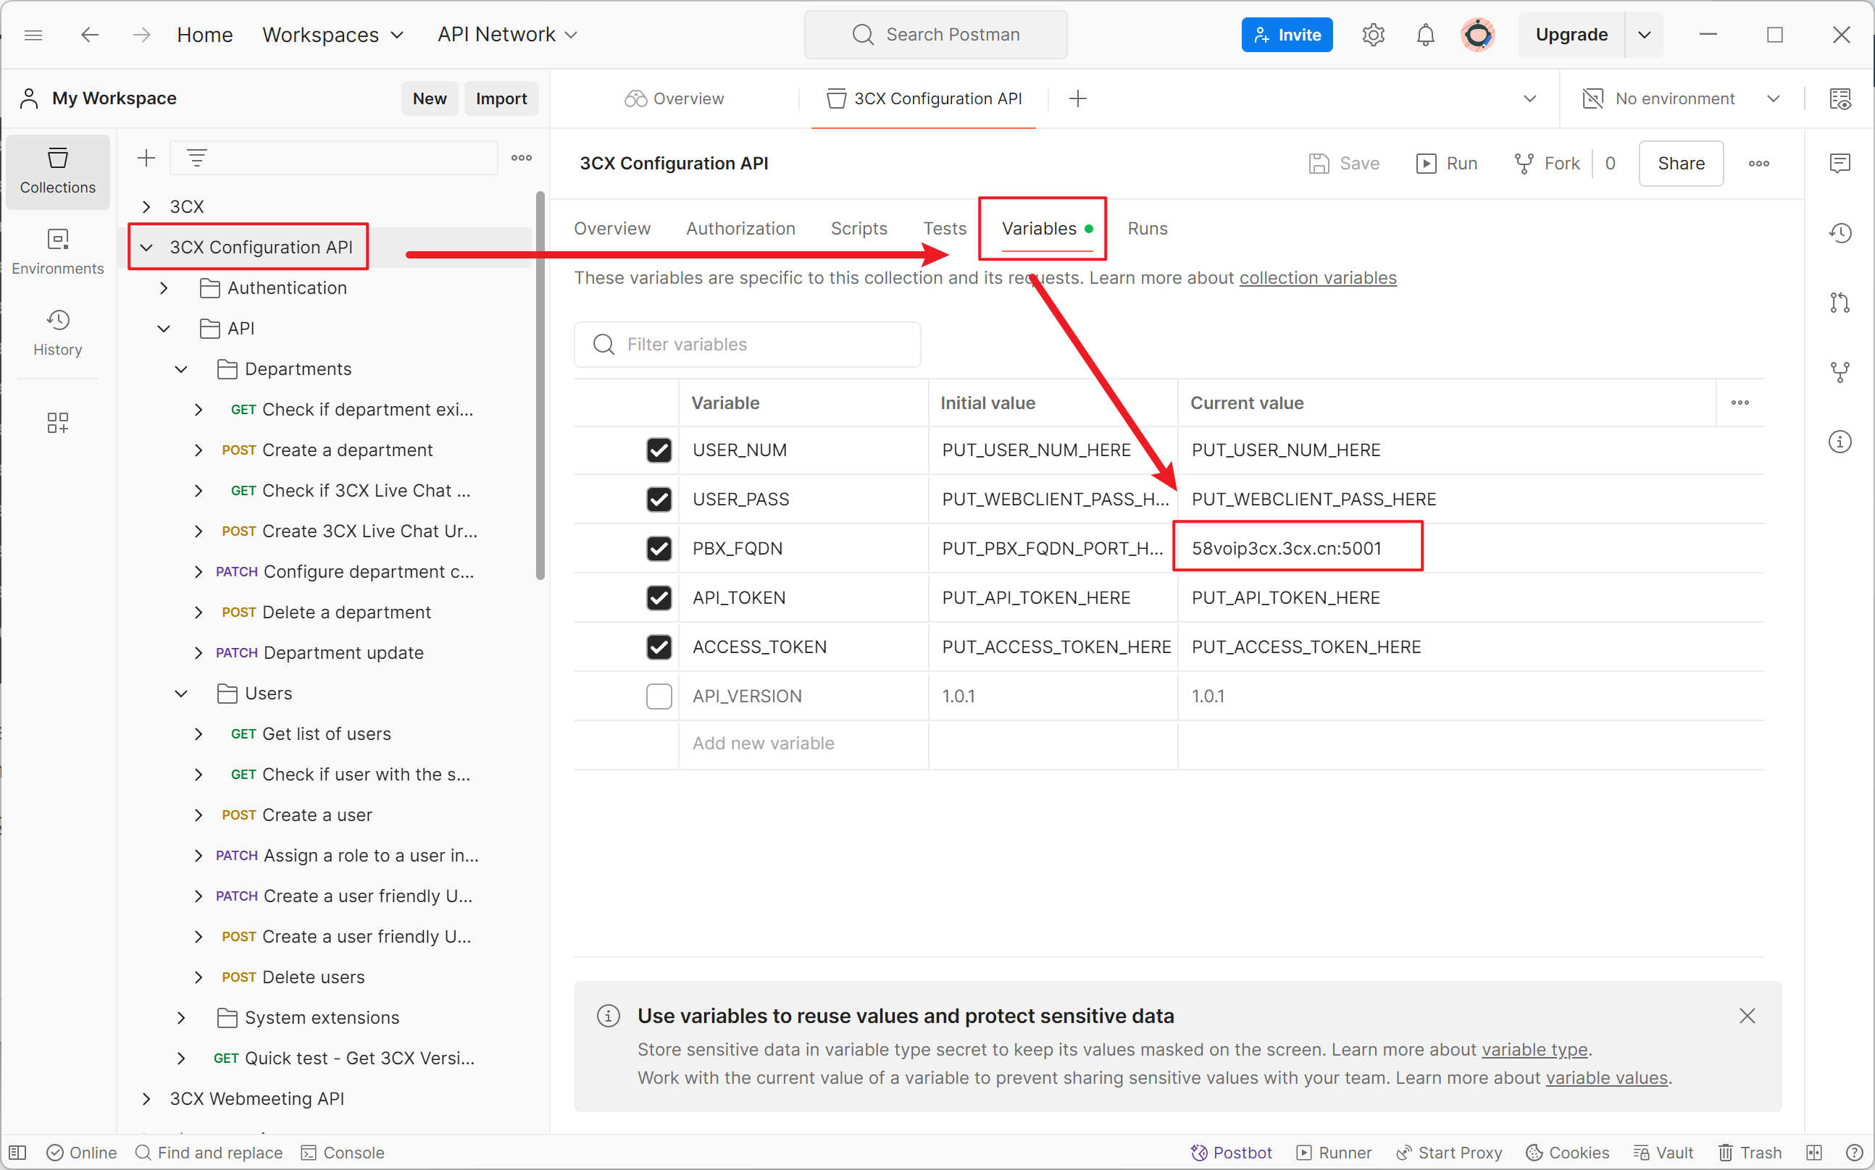Open Vault from status bar
The image size is (1875, 1170).
point(1663,1152)
